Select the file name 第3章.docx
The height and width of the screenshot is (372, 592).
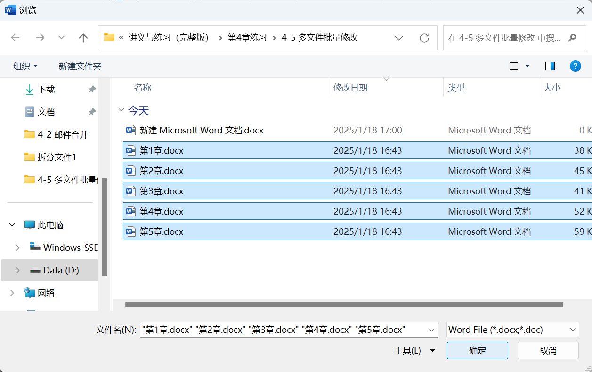(162, 191)
